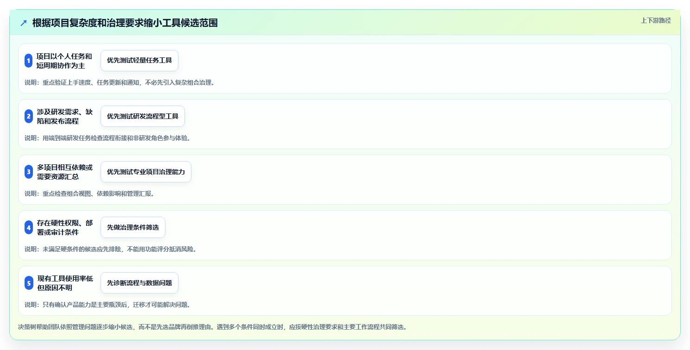Click the note about 端到端研发任务检查流程衔接
The width and height of the screenshot is (690, 350).
point(108,138)
